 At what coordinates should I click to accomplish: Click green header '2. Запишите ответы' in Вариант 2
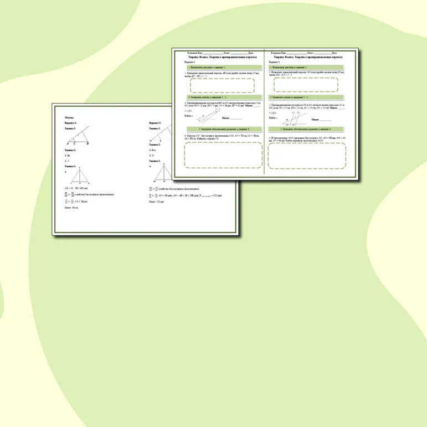pos(306,97)
